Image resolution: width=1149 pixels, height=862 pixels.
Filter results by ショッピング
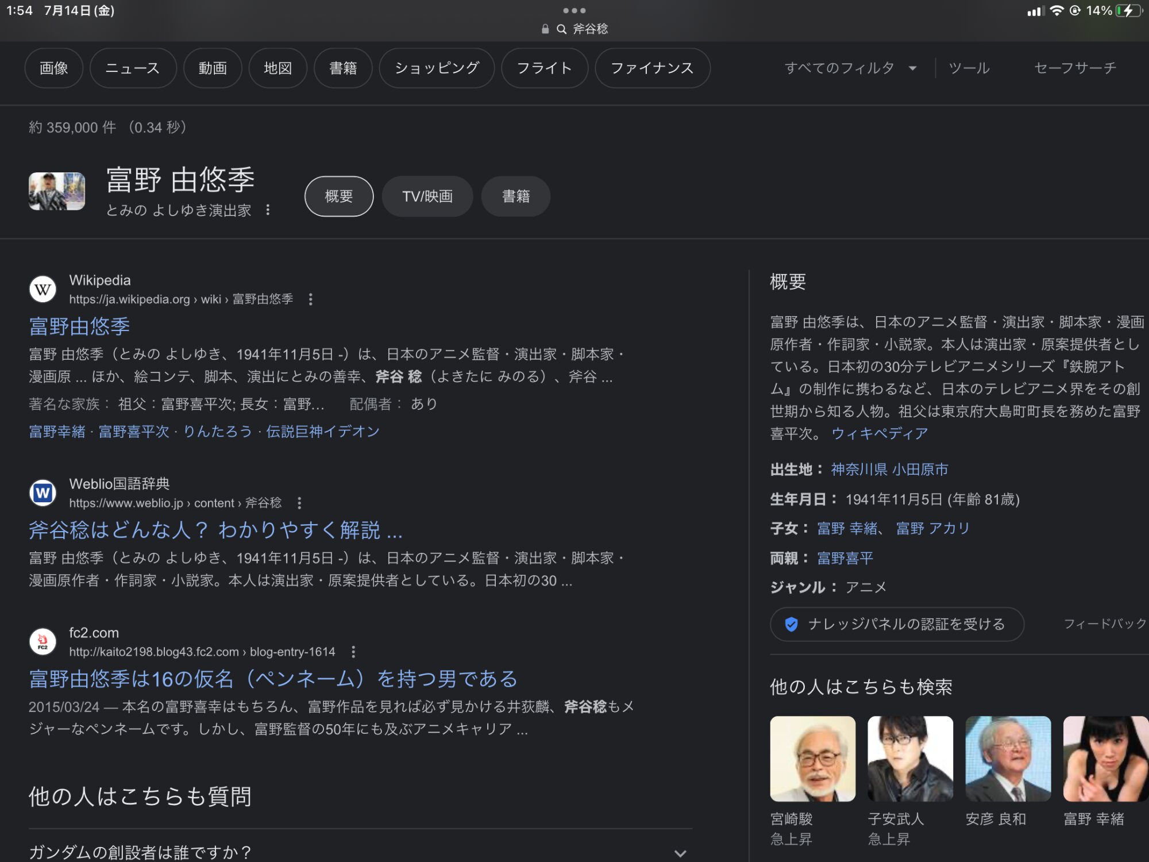(x=437, y=68)
